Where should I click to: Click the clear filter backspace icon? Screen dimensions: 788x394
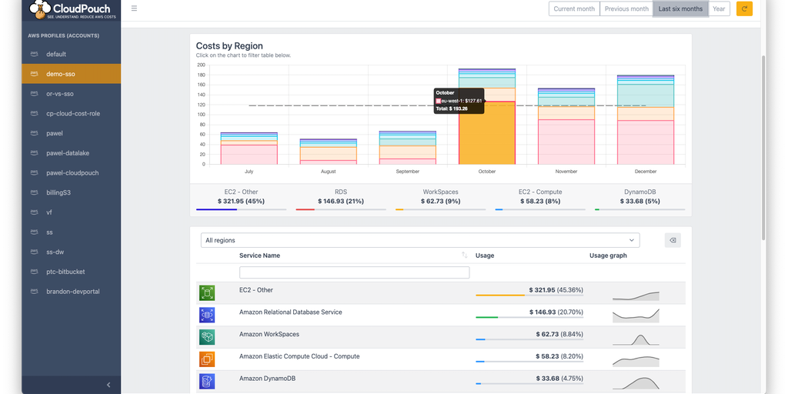pyautogui.click(x=673, y=240)
